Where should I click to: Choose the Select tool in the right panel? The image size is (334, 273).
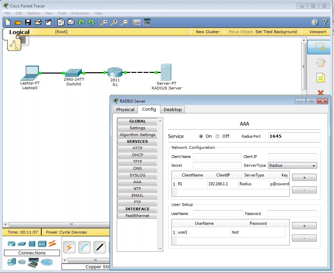pyautogui.click(x=320, y=47)
